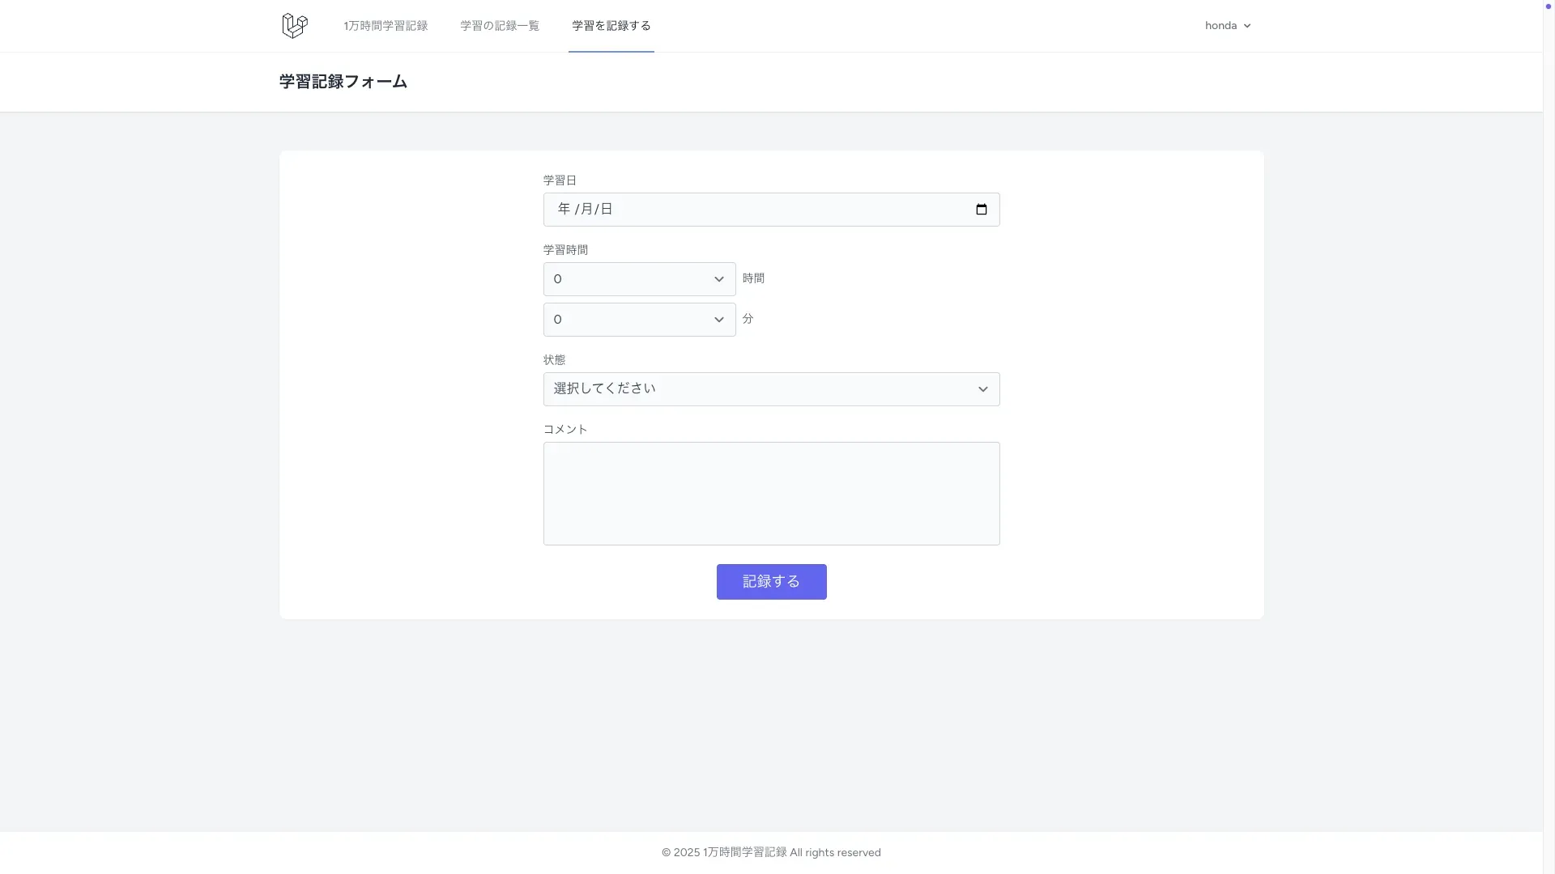Open the calendar date picker icon
This screenshot has width=1555, height=874.
981,210
